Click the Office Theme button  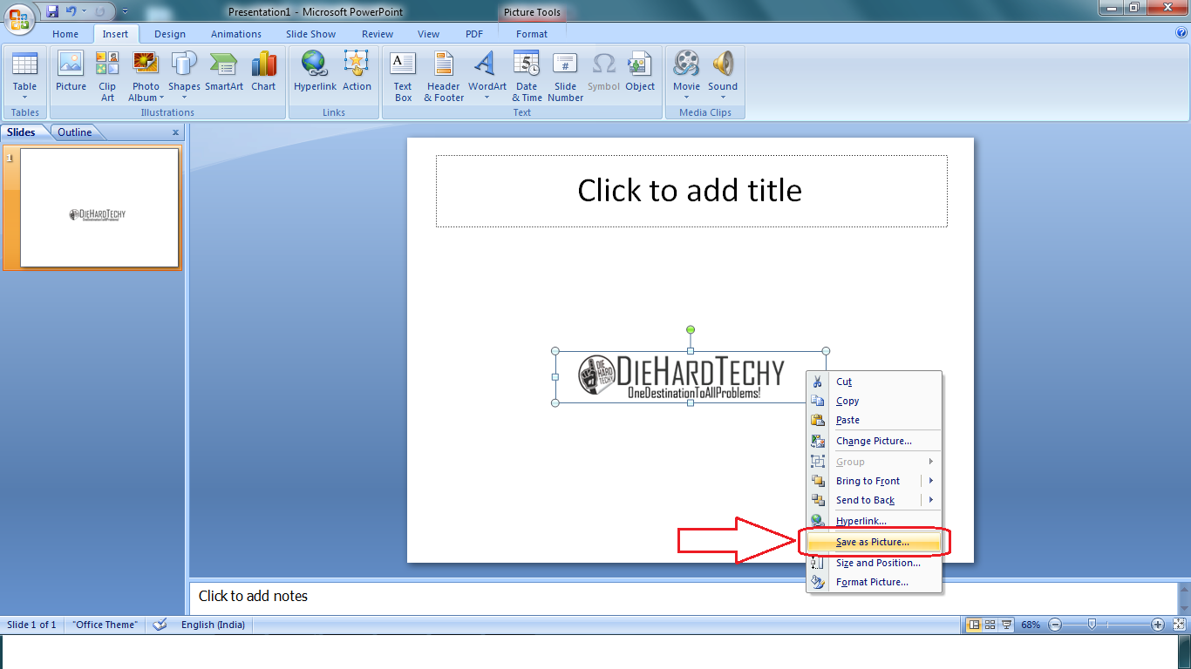(x=104, y=625)
